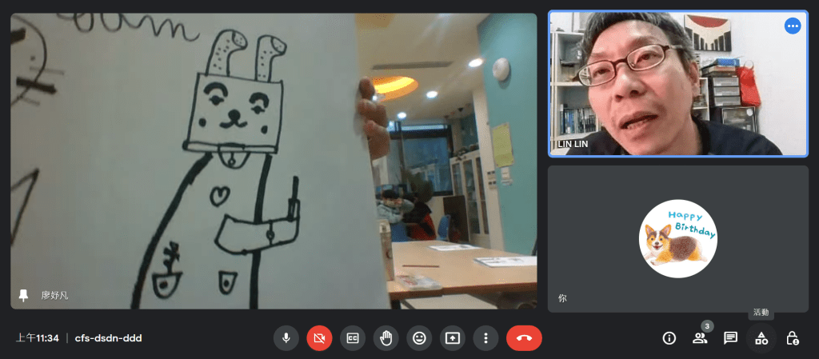This screenshot has height=359, width=819.
Task: Open the in-call chat panel
Action: [730, 338]
